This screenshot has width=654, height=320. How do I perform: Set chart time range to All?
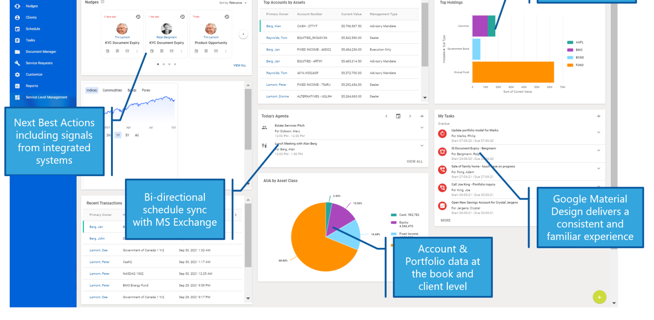137,135
